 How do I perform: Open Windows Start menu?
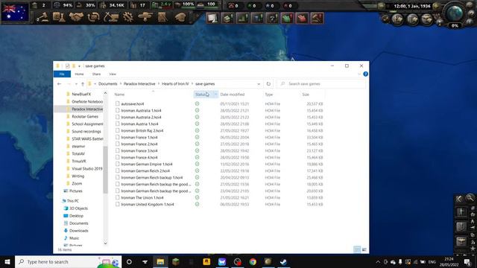click(x=7, y=261)
